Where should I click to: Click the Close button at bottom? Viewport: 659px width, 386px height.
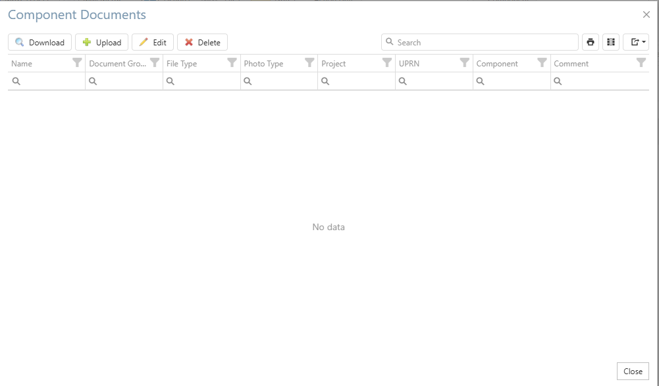point(633,372)
